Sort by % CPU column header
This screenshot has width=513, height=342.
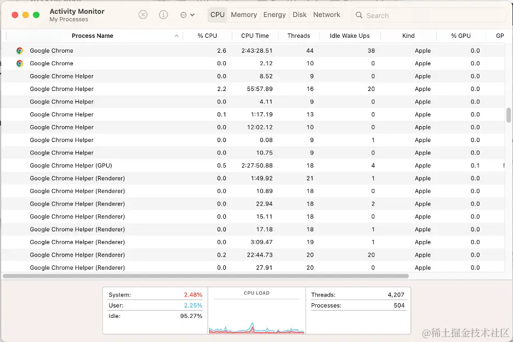click(207, 36)
